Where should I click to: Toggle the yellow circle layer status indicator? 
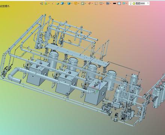click(134, 3)
